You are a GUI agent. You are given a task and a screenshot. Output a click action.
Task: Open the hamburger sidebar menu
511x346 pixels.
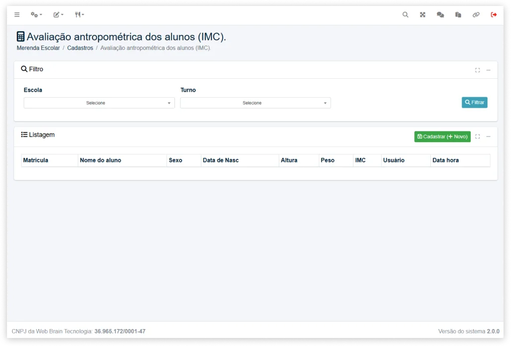17,14
